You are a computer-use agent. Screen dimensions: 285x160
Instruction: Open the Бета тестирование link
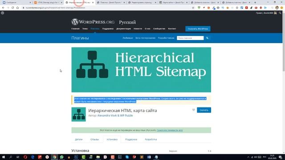pyautogui.click(x=146, y=38)
